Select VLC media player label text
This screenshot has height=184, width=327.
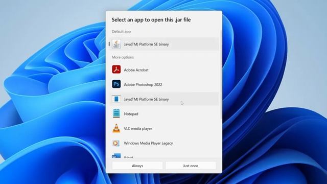pyautogui.click(x=138, y=128)
